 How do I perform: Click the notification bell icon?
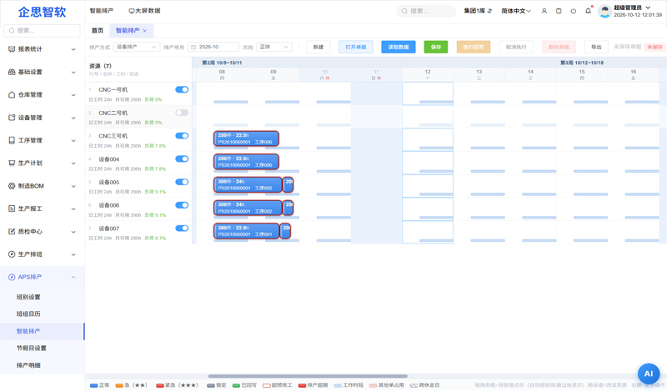(588, 11)
